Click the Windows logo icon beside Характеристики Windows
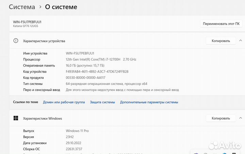This screenshot has width=245, height=154. 16,118
